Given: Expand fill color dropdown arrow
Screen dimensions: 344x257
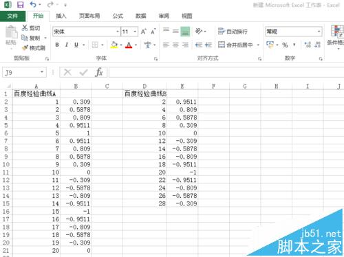Looking at the screenshot, I should coord(121,45).
